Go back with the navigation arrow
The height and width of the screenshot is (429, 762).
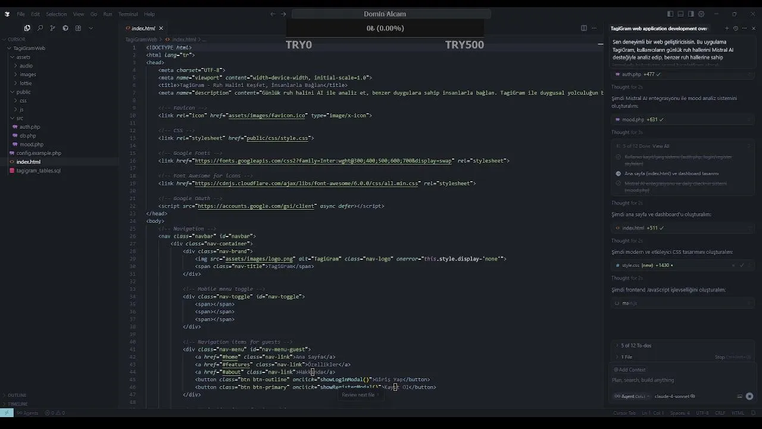[273, 14]
